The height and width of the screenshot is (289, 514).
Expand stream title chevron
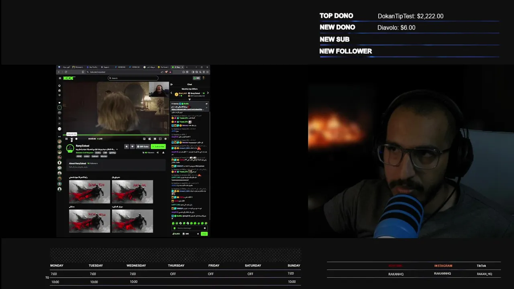tap(117, 149)
